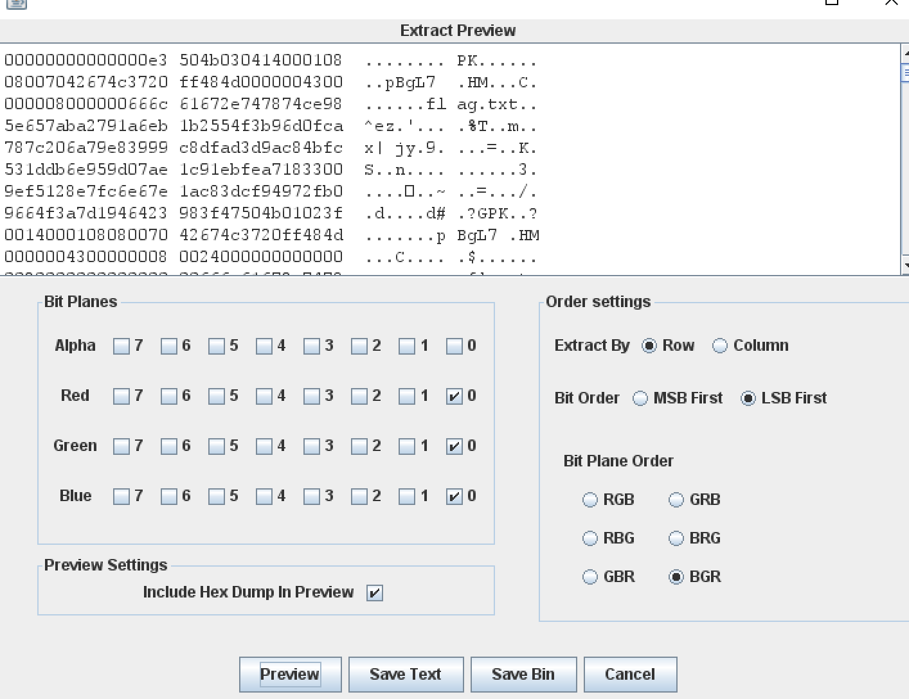Tick Green bit plane 3
This screenshot has height=699, width=909.
[x=312, y=447]
